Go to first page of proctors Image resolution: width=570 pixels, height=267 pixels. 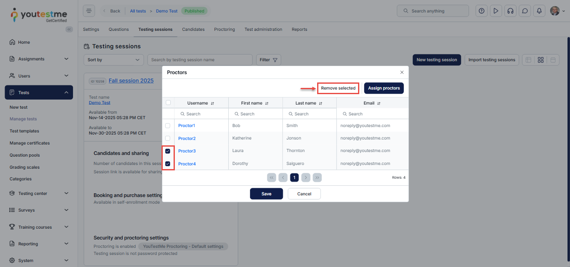point(272,177)
